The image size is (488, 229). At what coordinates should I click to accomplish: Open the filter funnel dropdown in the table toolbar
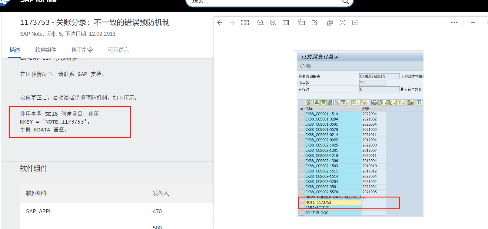(x=345, y=103)
